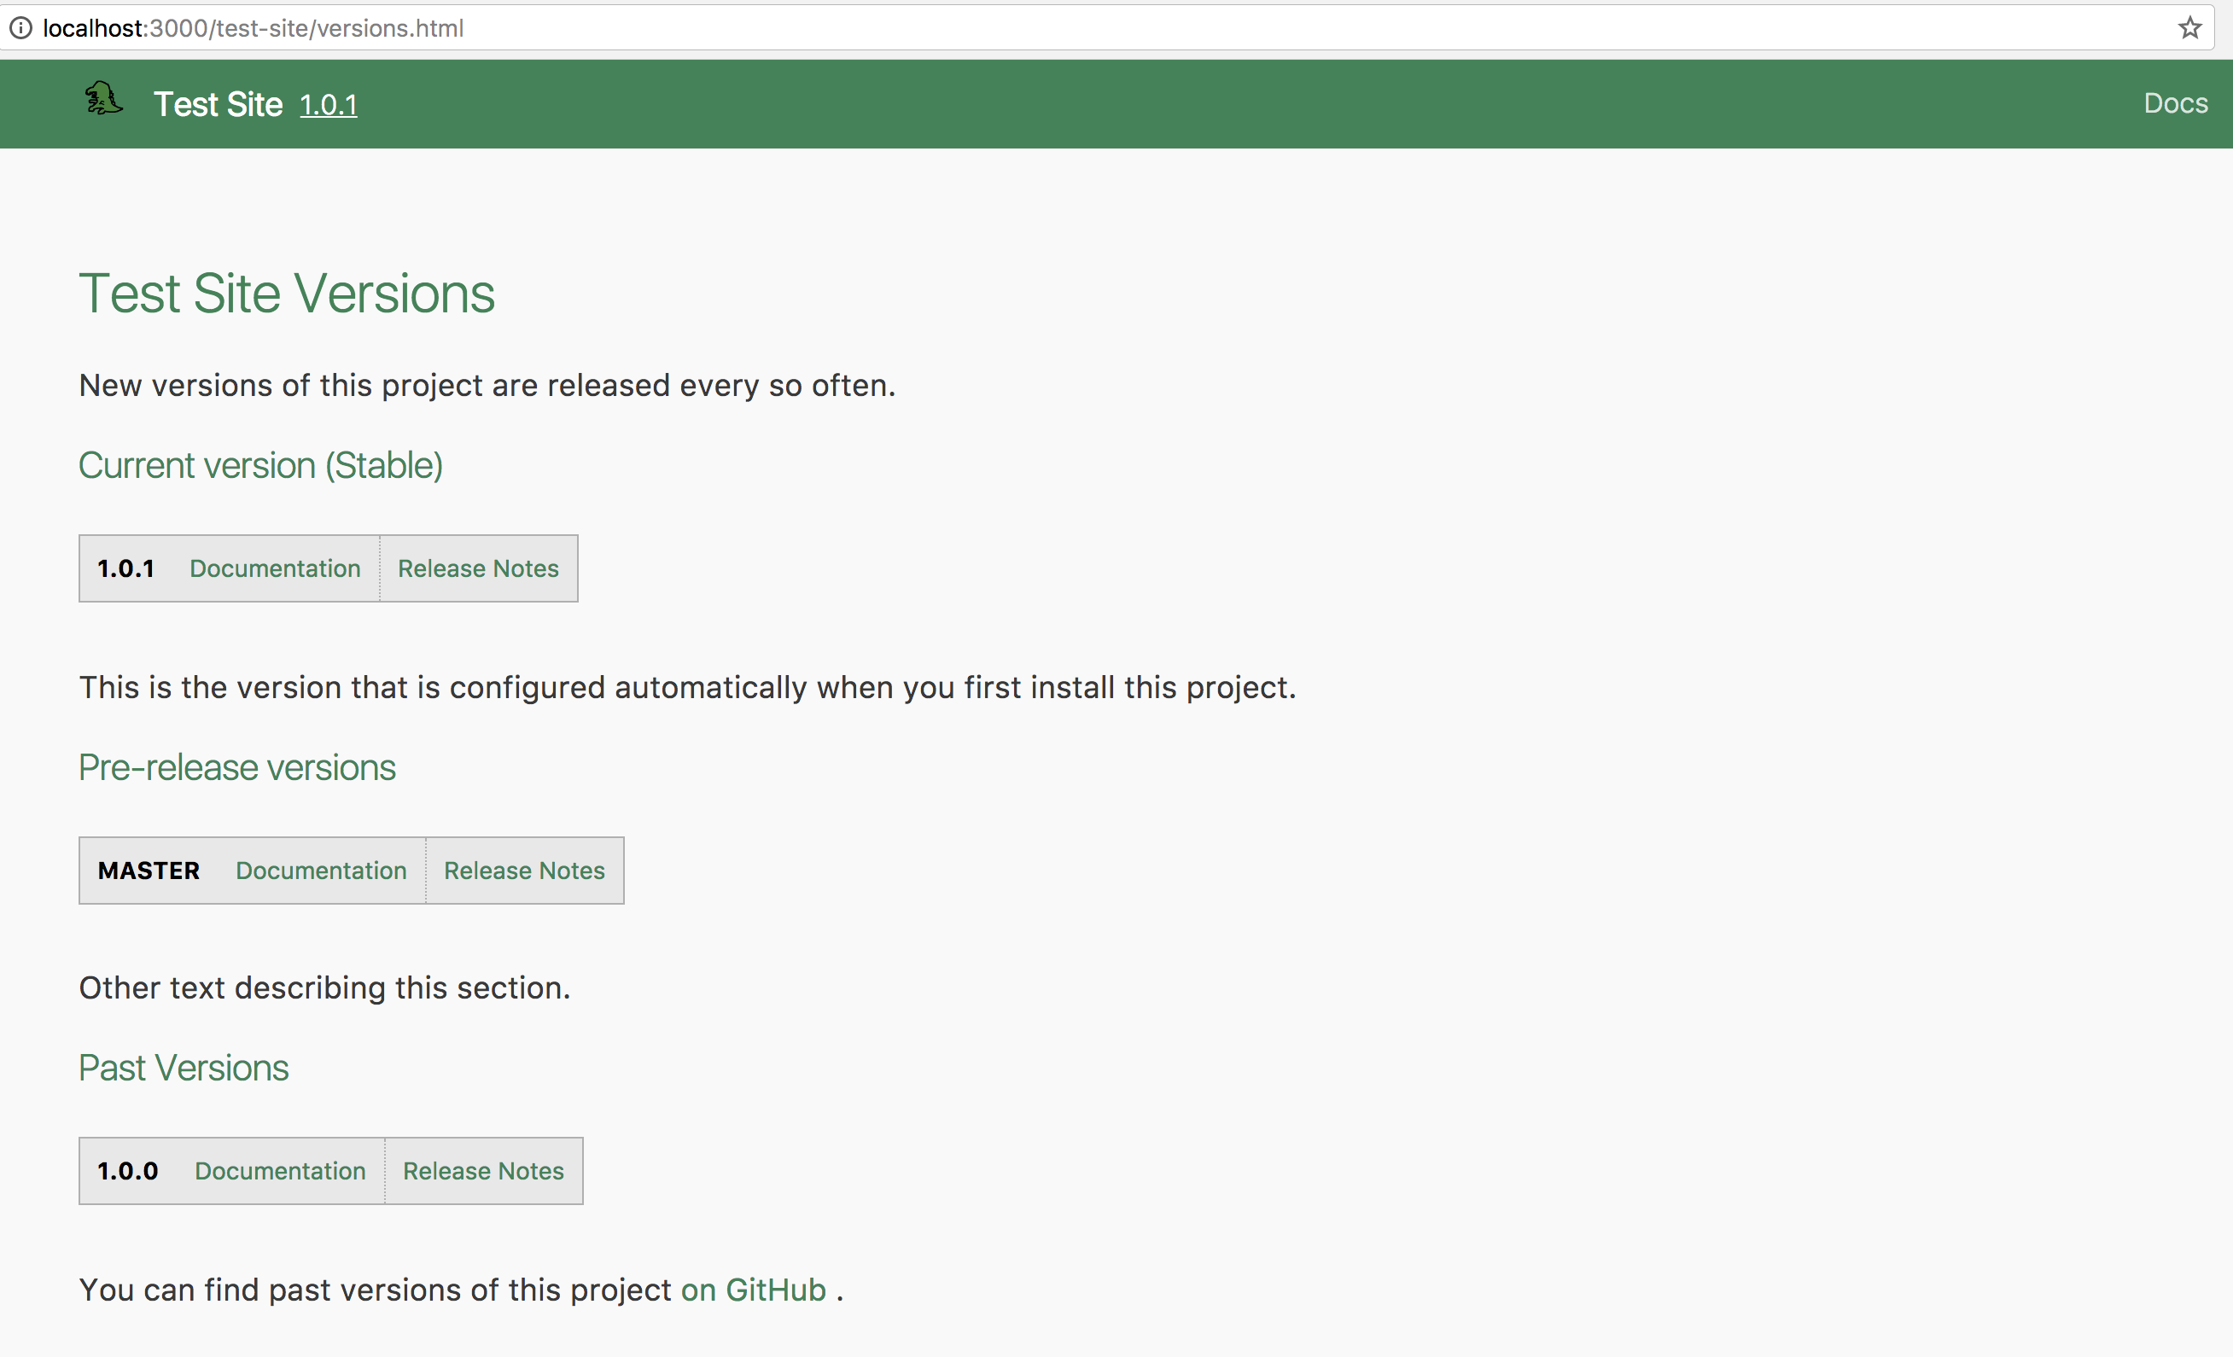
Task: Open Docs from the navbar
Action: pos(2176,103)
